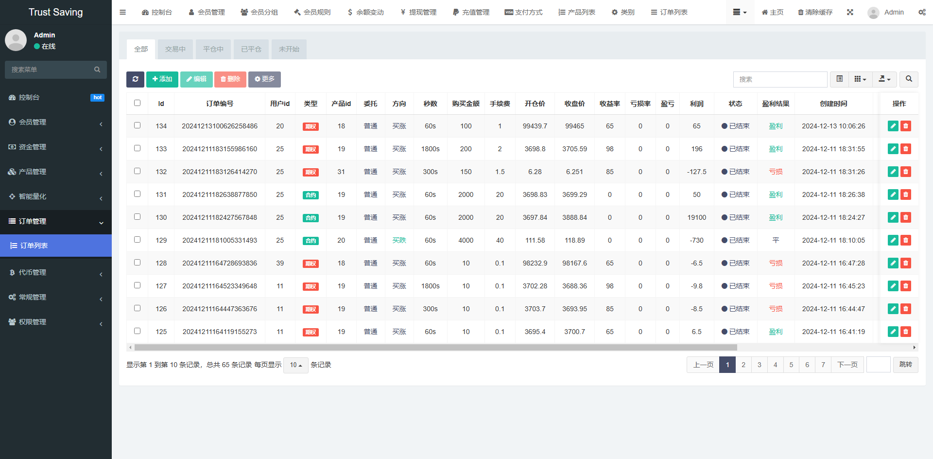Click the sidebar menu search magnifier icon

(x=97, y=70)
